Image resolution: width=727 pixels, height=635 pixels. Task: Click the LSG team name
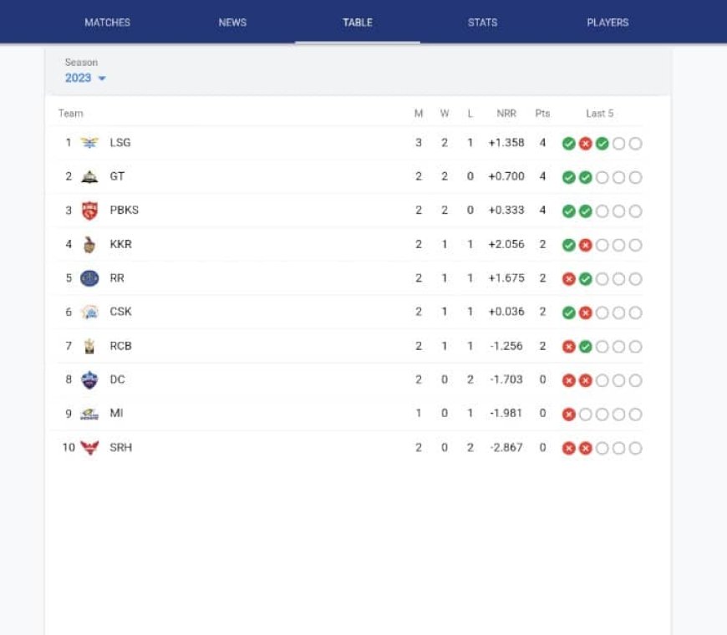(120, 143)
